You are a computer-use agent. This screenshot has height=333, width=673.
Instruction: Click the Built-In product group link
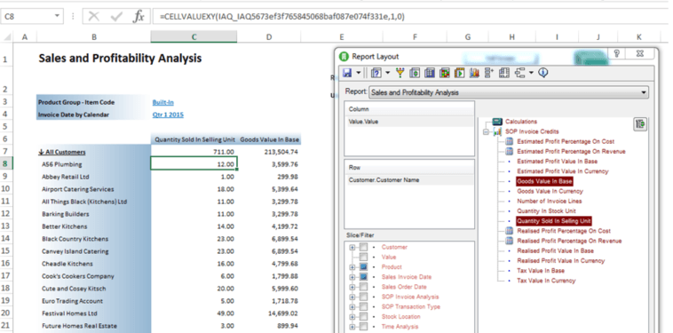(x=163, y=102)
